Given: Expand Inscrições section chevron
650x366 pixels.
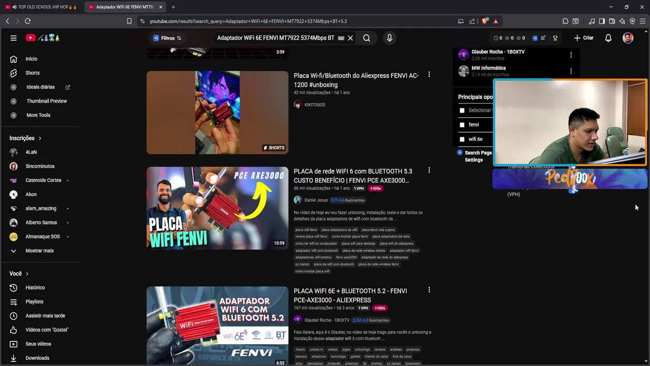Looking at the screenshot, I should pos(40,138).
